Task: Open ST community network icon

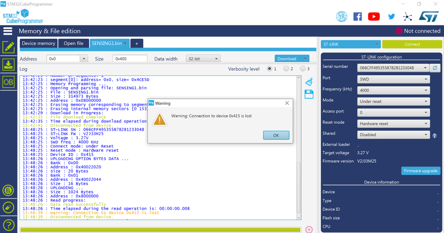Action: point(408,17)
